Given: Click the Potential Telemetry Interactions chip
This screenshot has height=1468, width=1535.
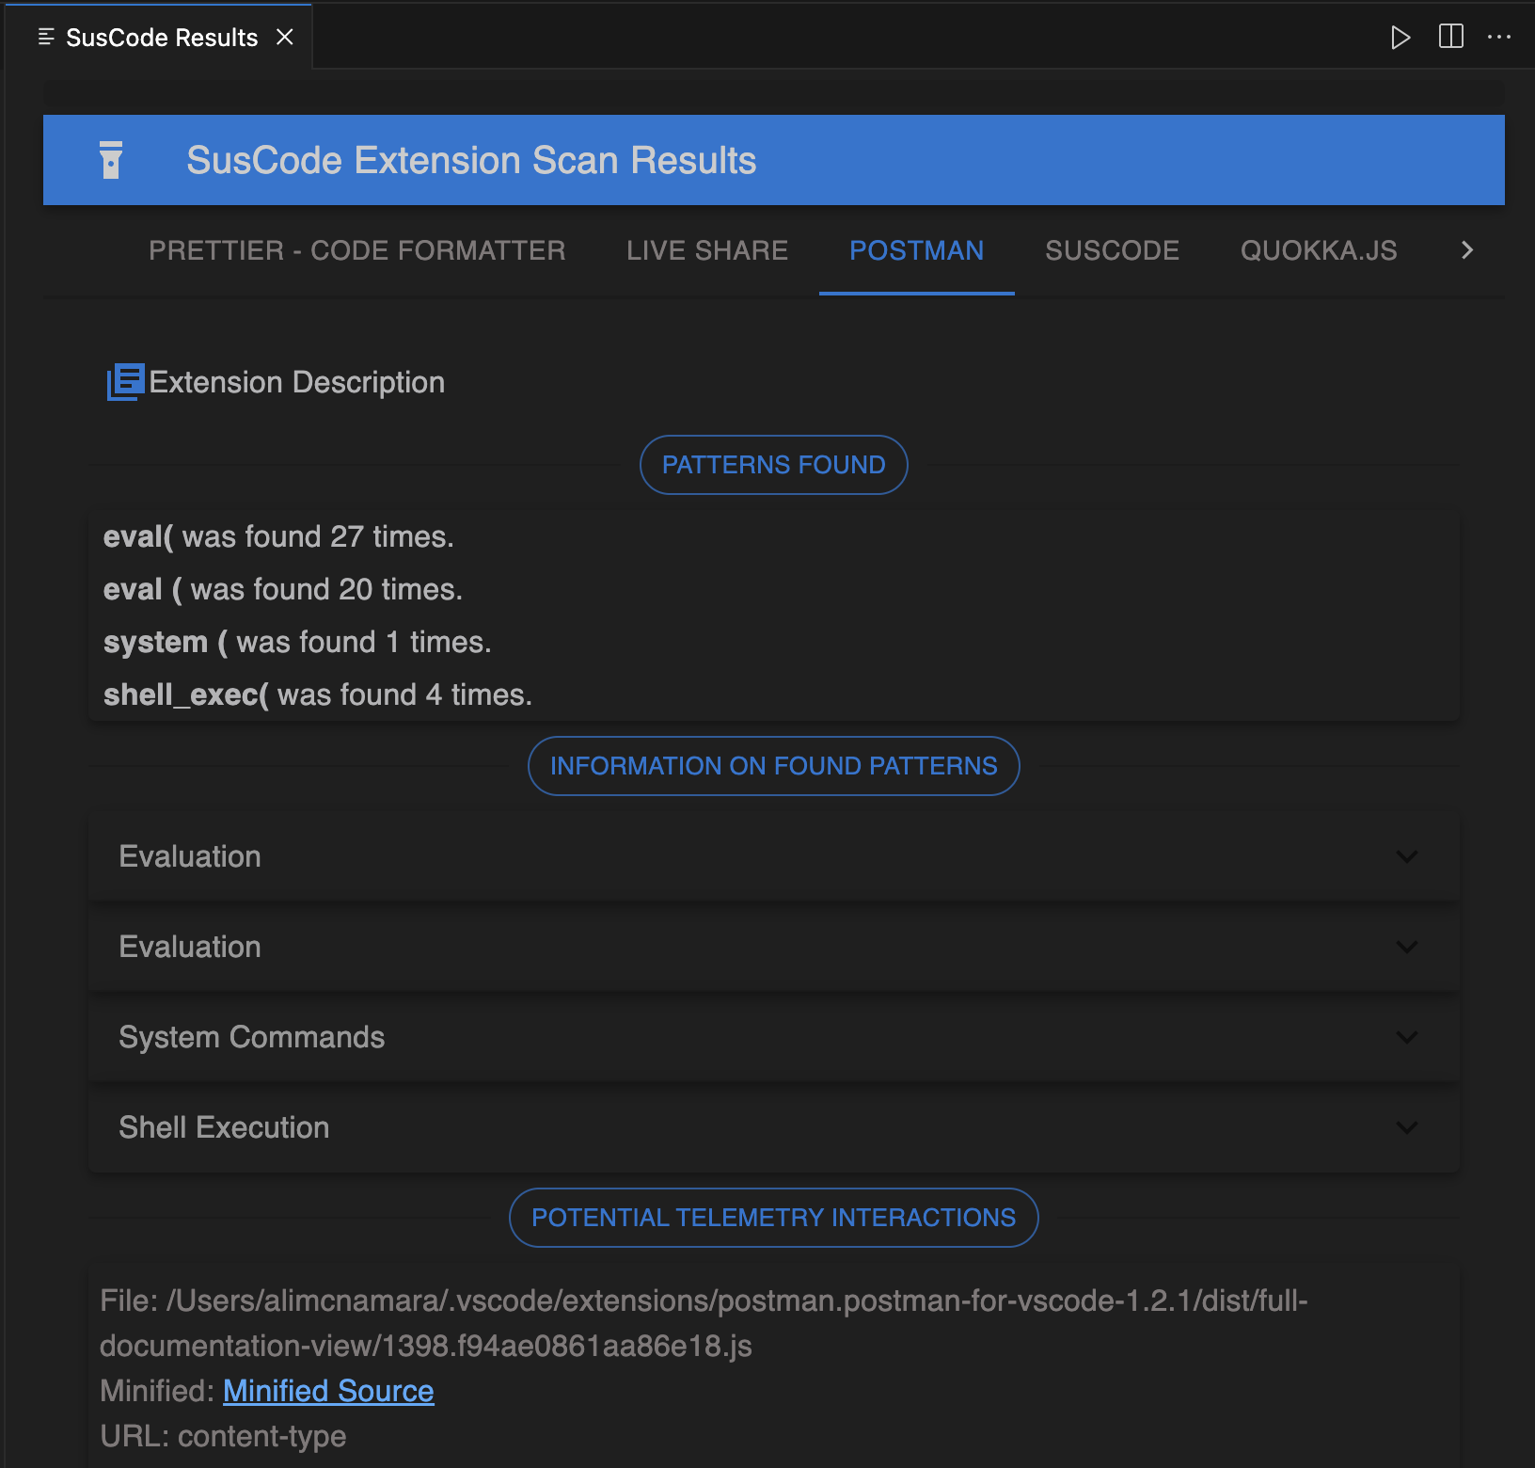Looking at the screenshot, I should pyautogui.click(x=774, y=1218).
